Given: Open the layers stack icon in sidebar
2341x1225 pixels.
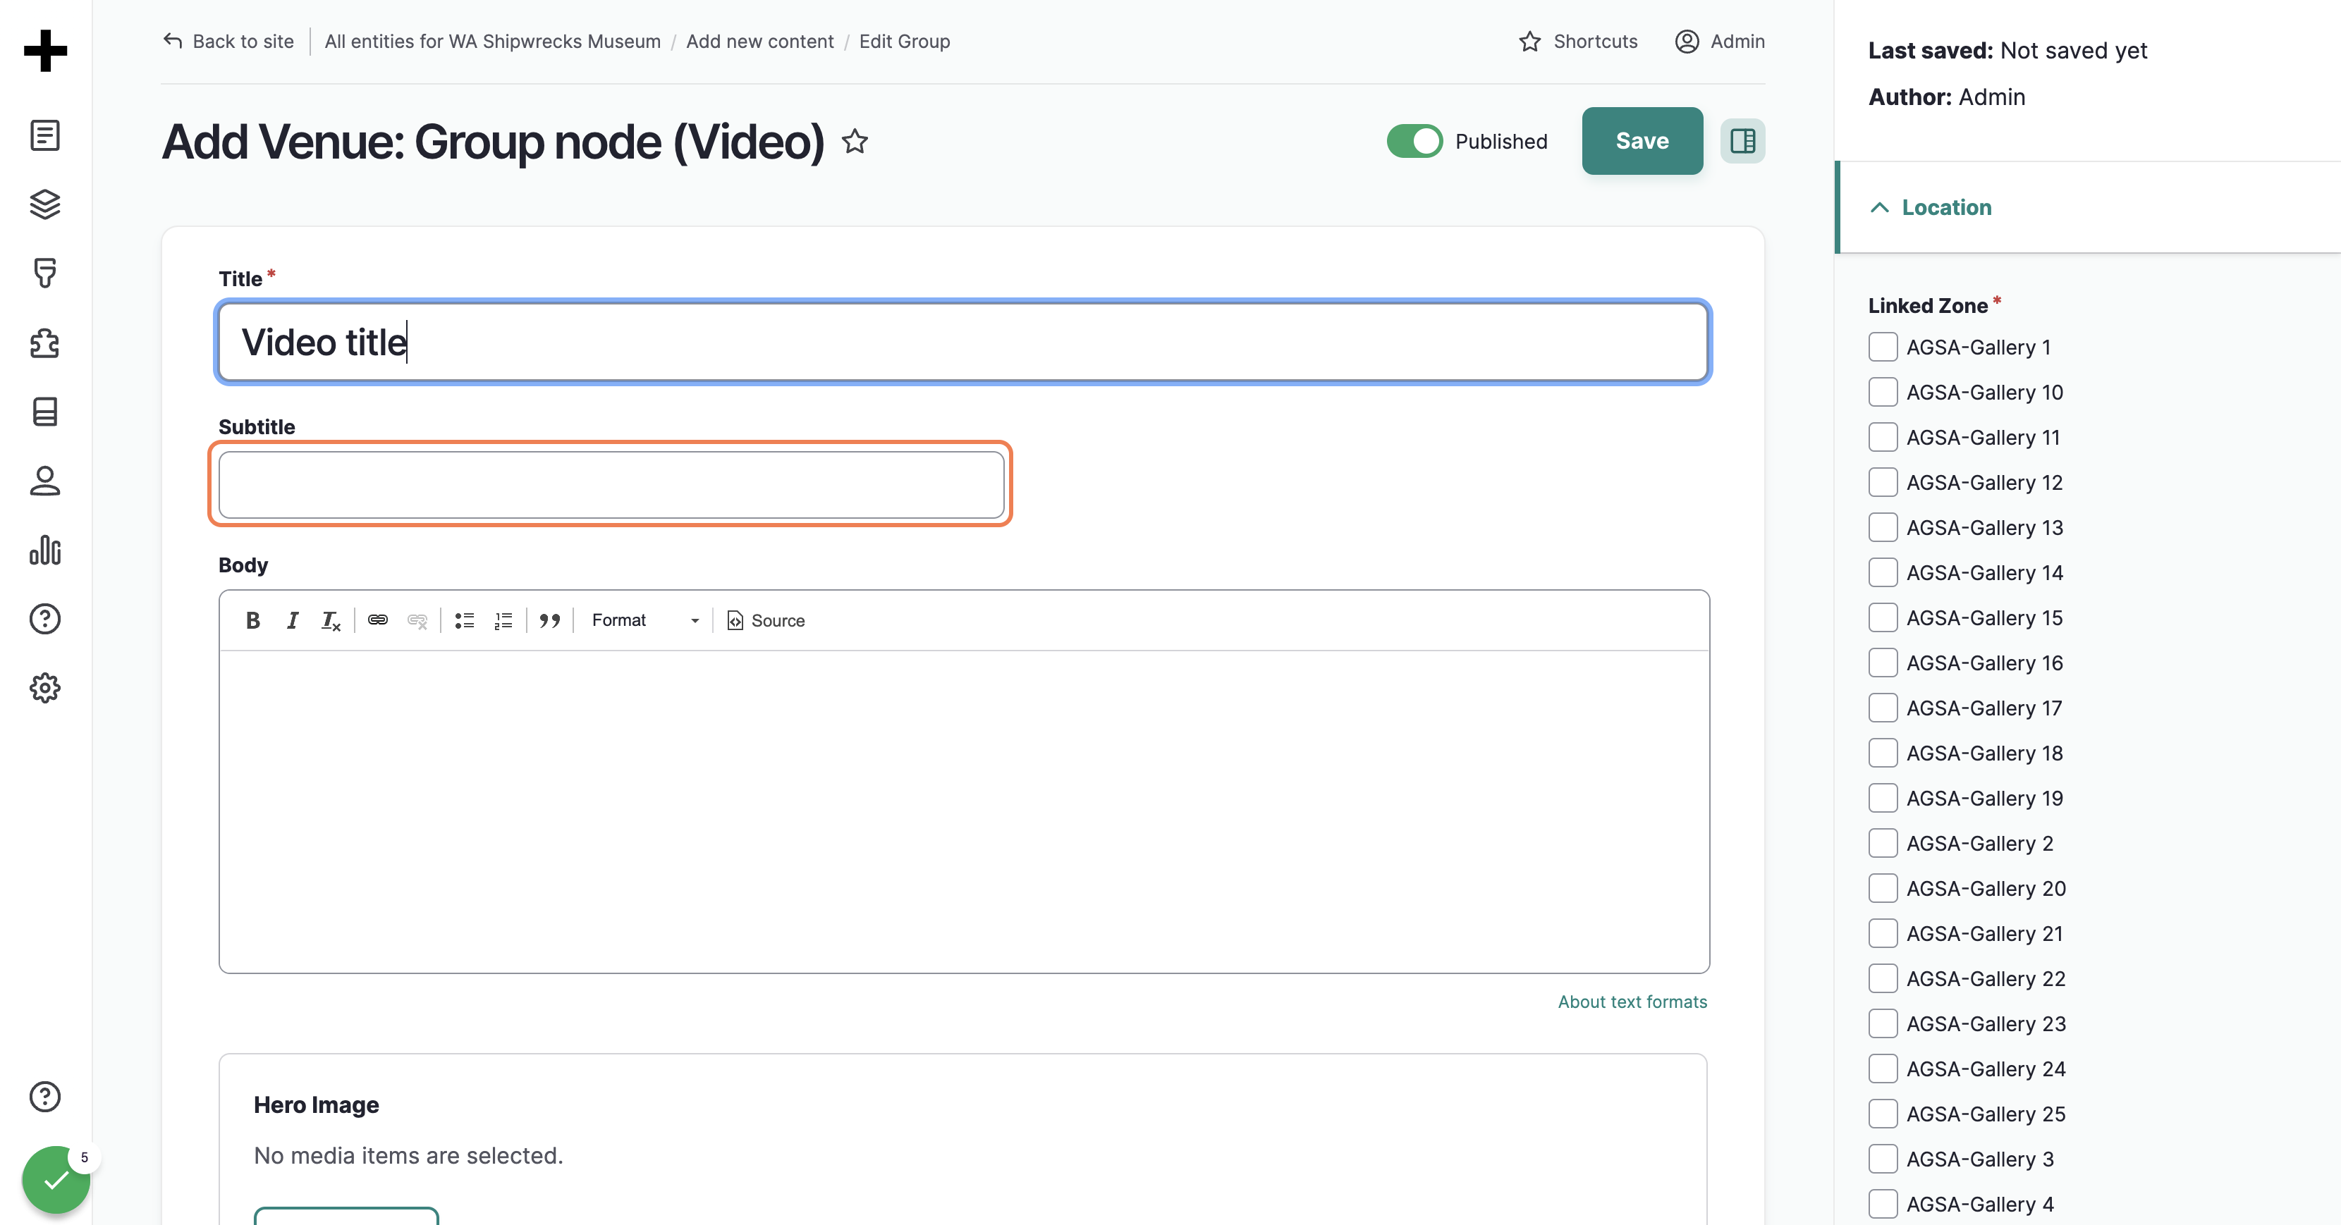Looking at the screenshot, I should [45, 204].
